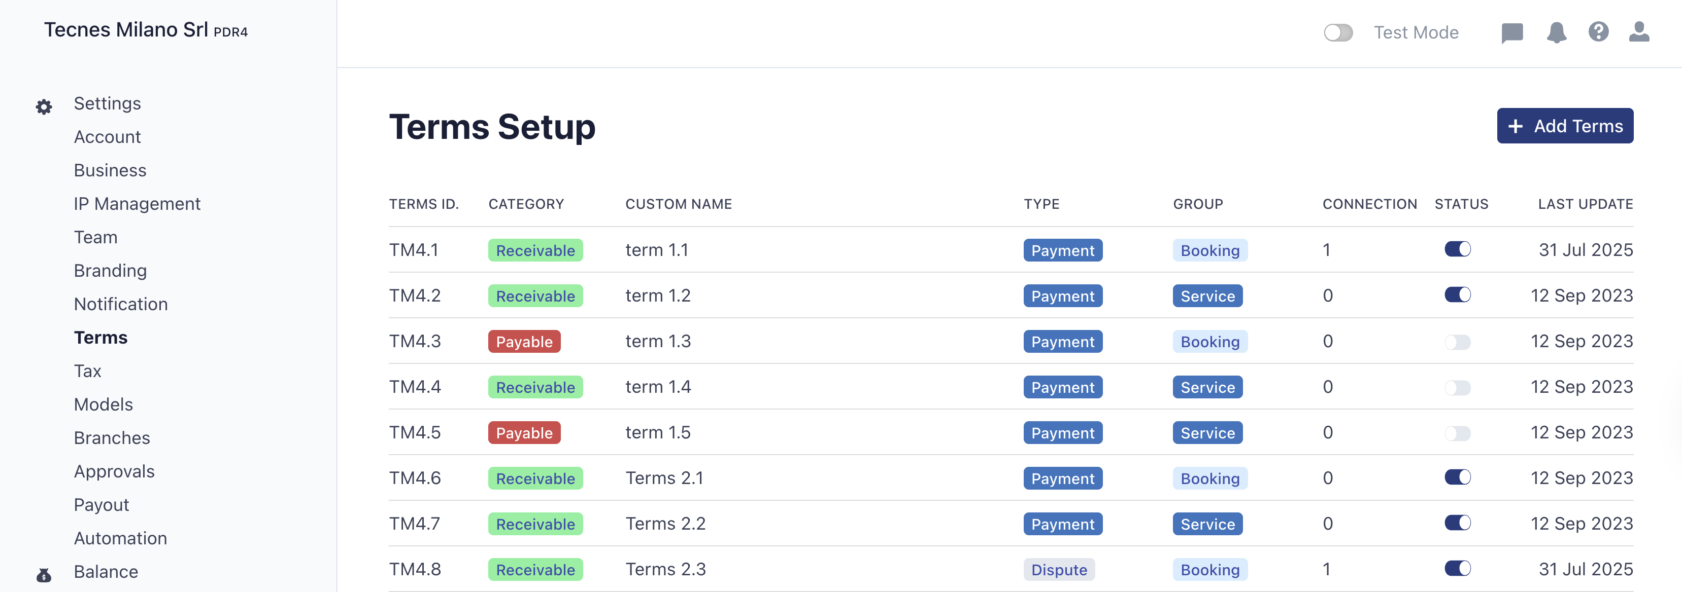Enable status toggle for TM4.3
1682x592 pixels.
coord(1457,342)
